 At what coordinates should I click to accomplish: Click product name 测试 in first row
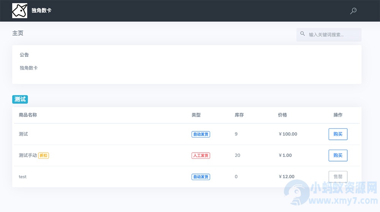[23, 134]
